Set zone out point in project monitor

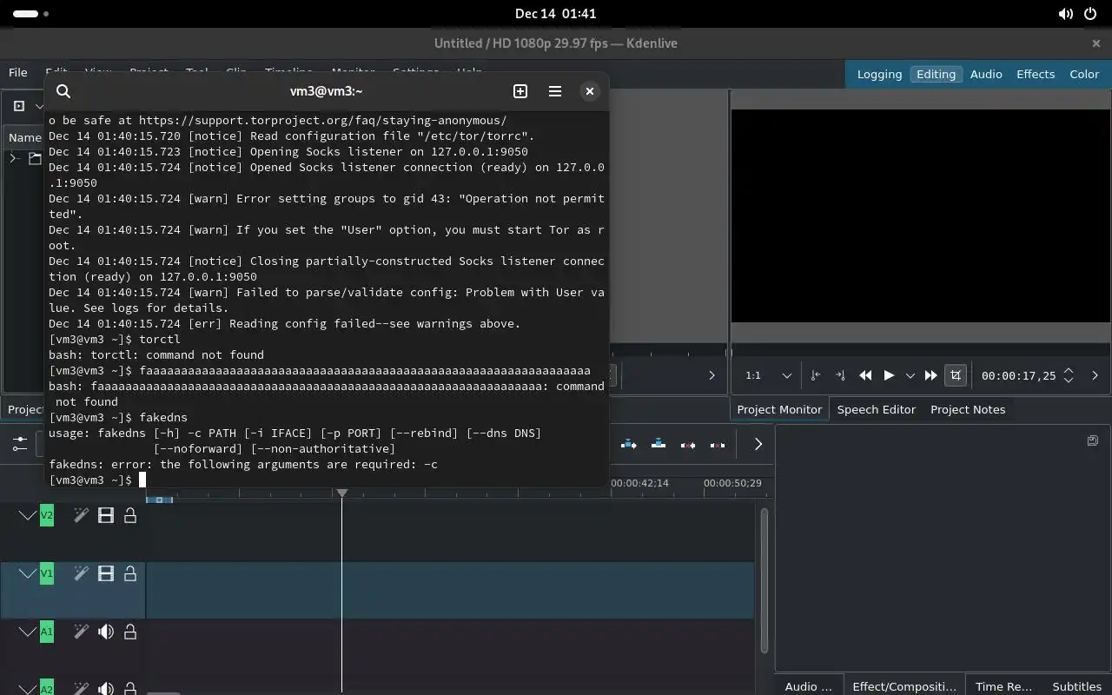point(840,375)
